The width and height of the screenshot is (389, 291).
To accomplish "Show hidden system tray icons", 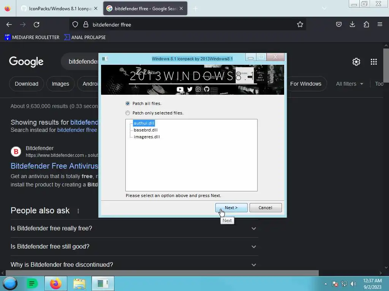I will (326, 284).
